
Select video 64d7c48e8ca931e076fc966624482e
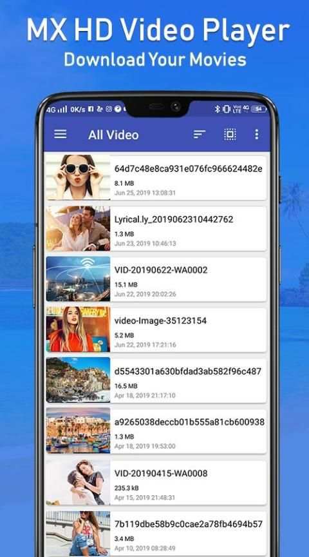point(189,169)
